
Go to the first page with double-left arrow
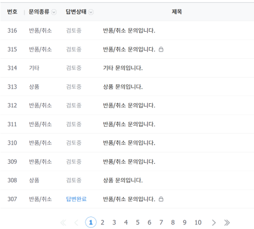click(x=63, y=222)
